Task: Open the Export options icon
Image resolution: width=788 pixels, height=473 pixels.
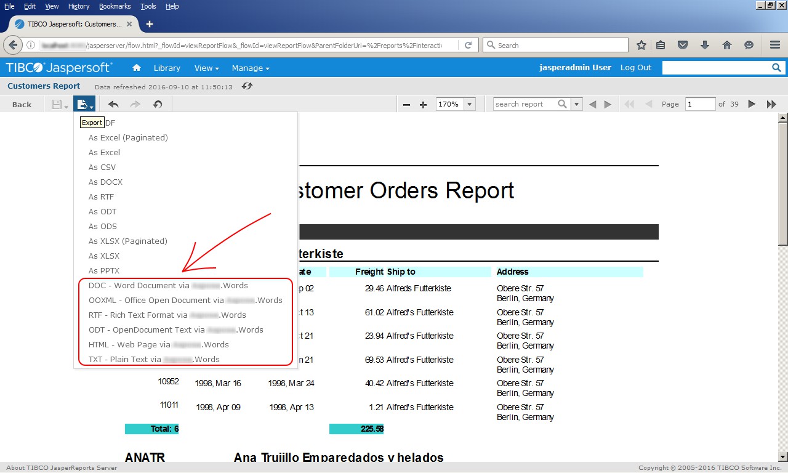Action: 85,105
